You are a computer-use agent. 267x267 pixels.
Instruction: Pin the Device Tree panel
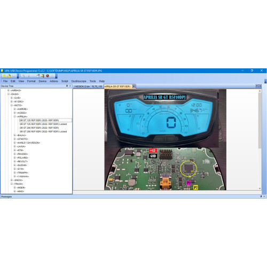67,86
